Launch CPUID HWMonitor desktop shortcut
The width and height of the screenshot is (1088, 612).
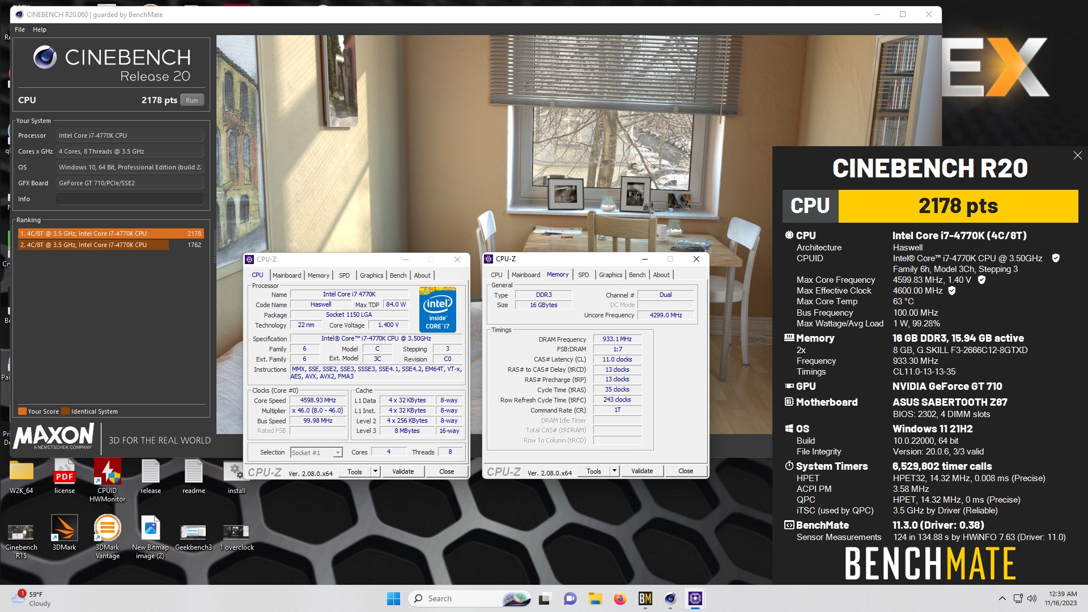click(x=107, y=480)
